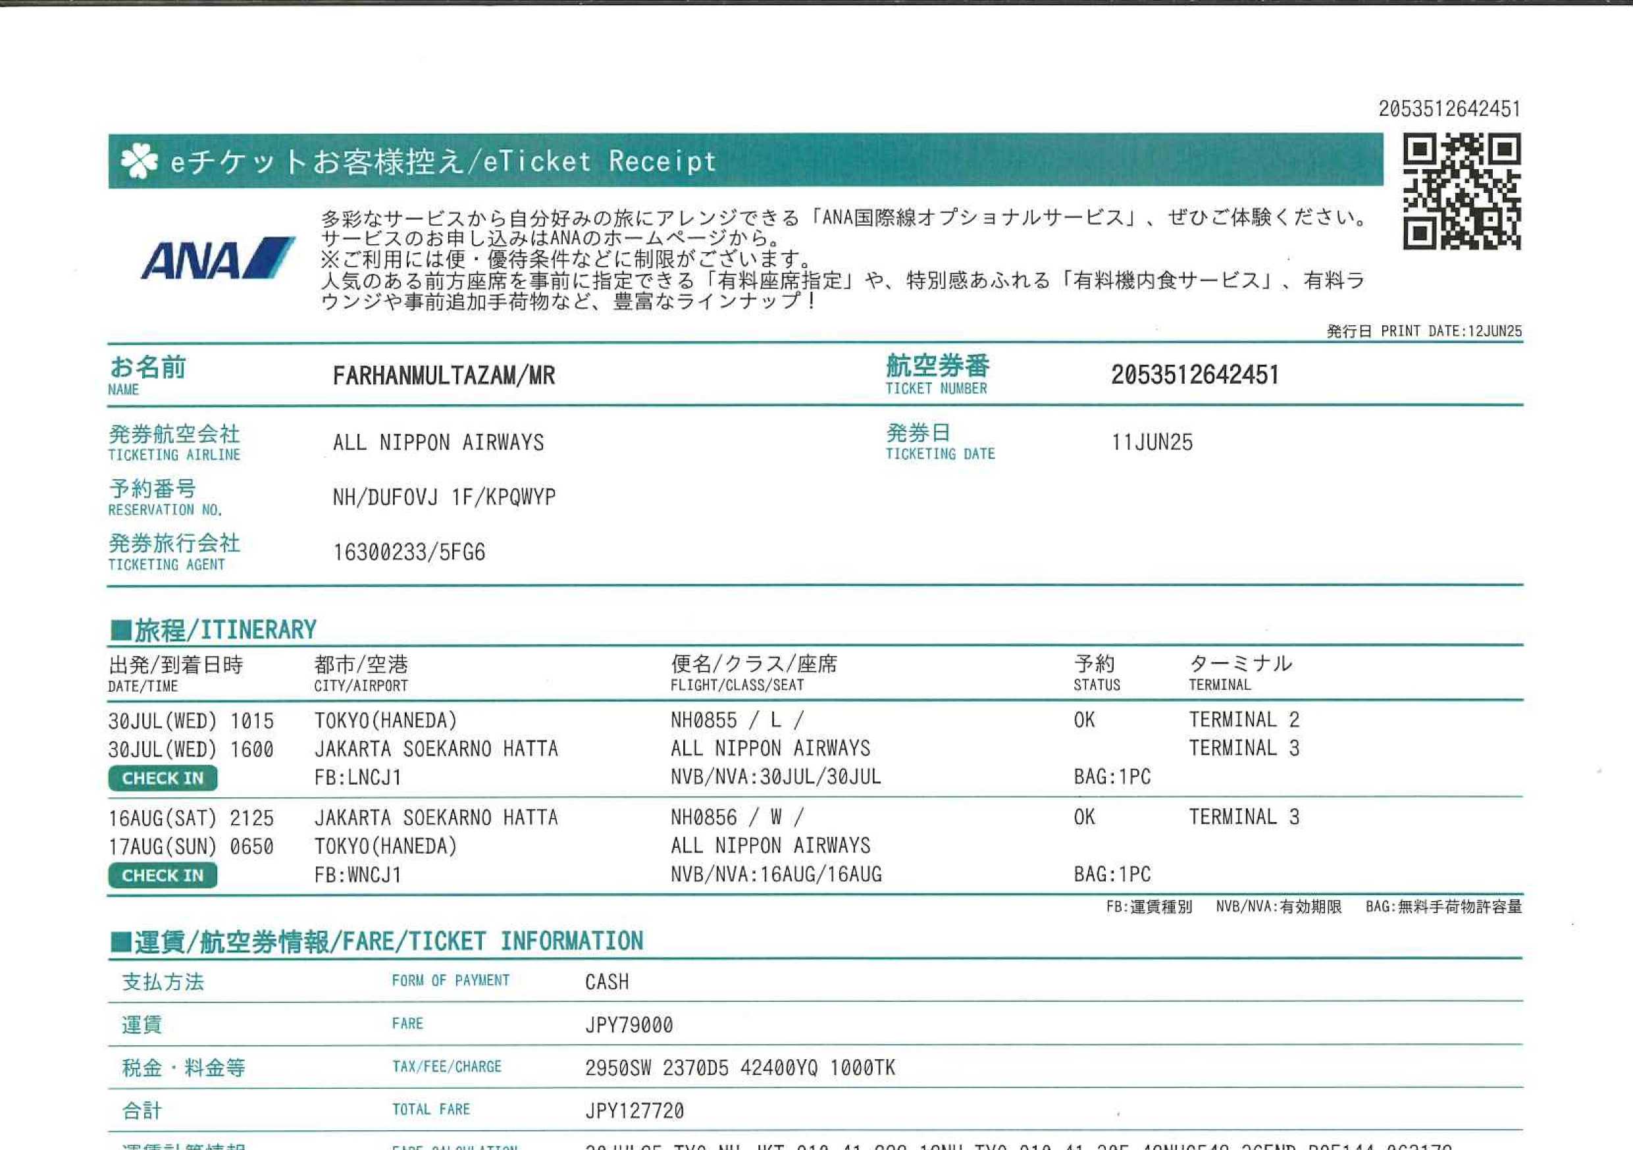Viewport: 1633px width, 1150px height.
Task: Click the ticketing date 11JUN25
Action: point(1151,442)
